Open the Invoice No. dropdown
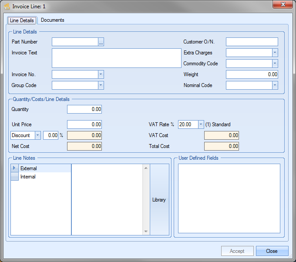Image resolution: width=296 pixels, height=262 pixels. tap(101, 74)
